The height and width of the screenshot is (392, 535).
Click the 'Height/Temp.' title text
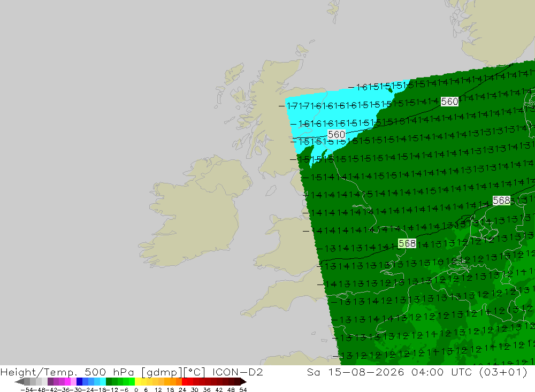point(40,372)
